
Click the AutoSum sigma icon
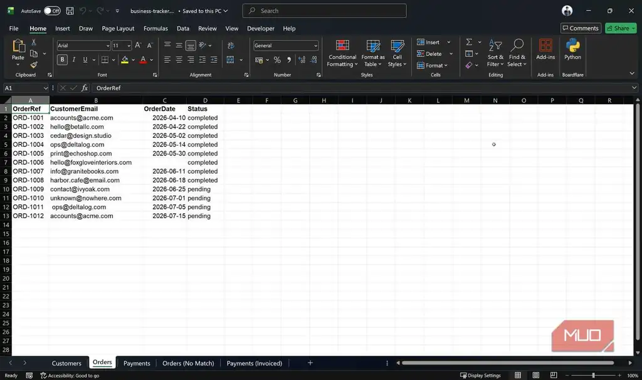point(469,42)
